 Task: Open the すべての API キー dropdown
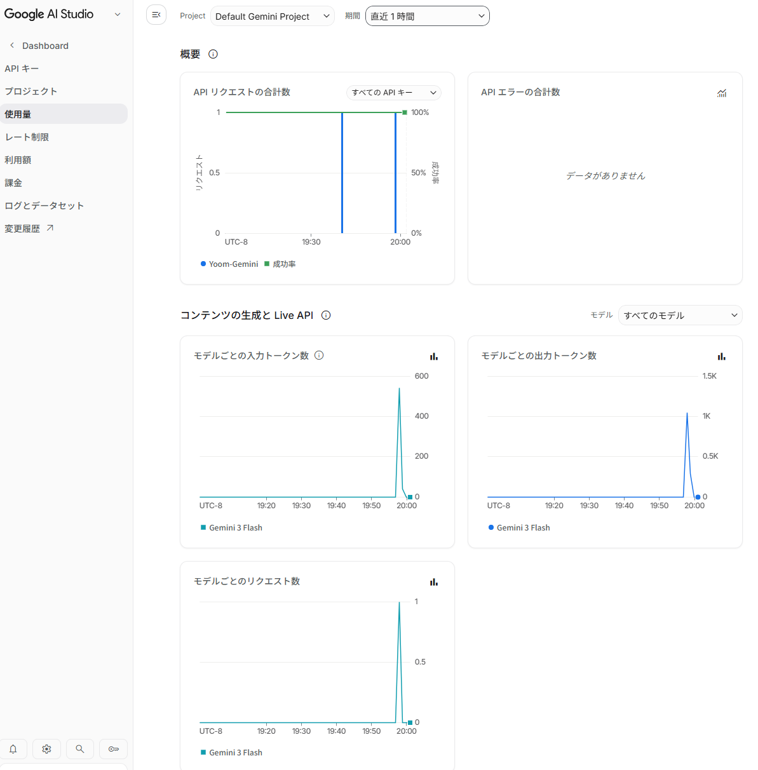click(x=394, y=93)
